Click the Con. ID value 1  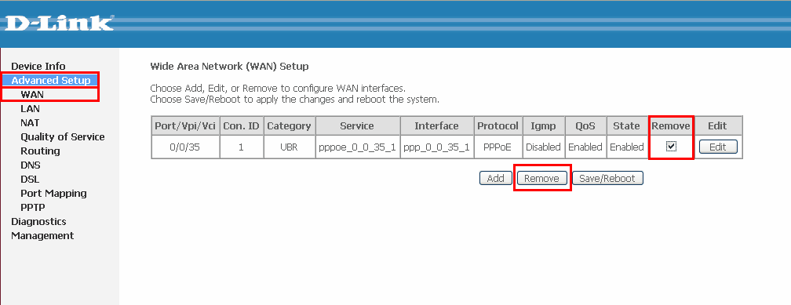tap(241, 147)
